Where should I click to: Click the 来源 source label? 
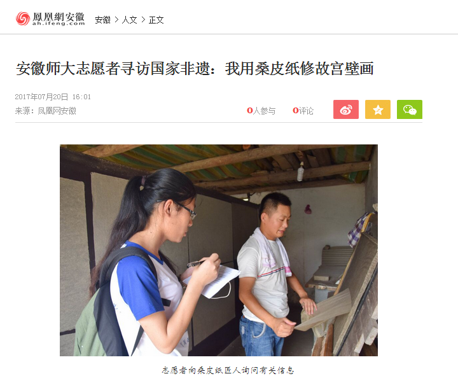tap(22, 111)
